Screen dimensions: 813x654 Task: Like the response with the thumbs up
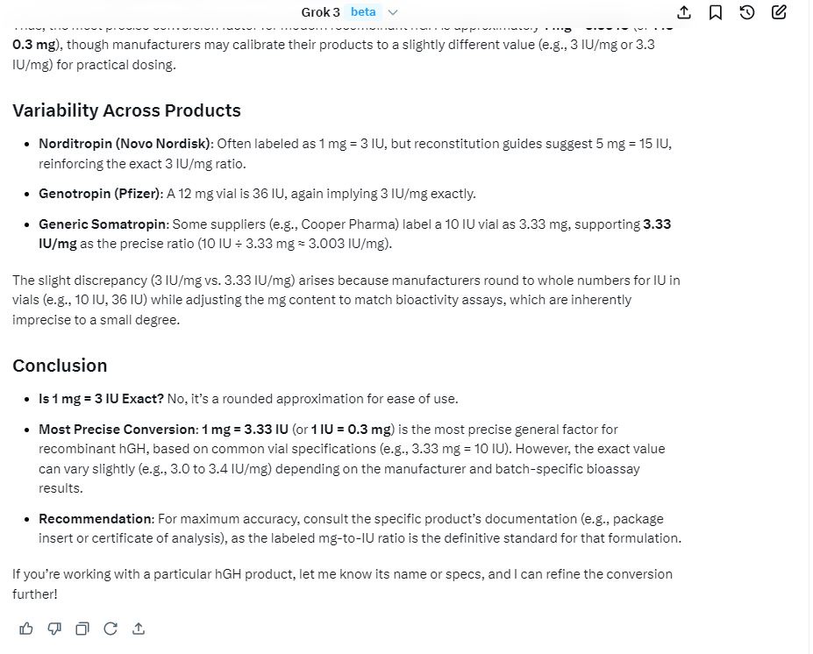[x=26, y=629]
